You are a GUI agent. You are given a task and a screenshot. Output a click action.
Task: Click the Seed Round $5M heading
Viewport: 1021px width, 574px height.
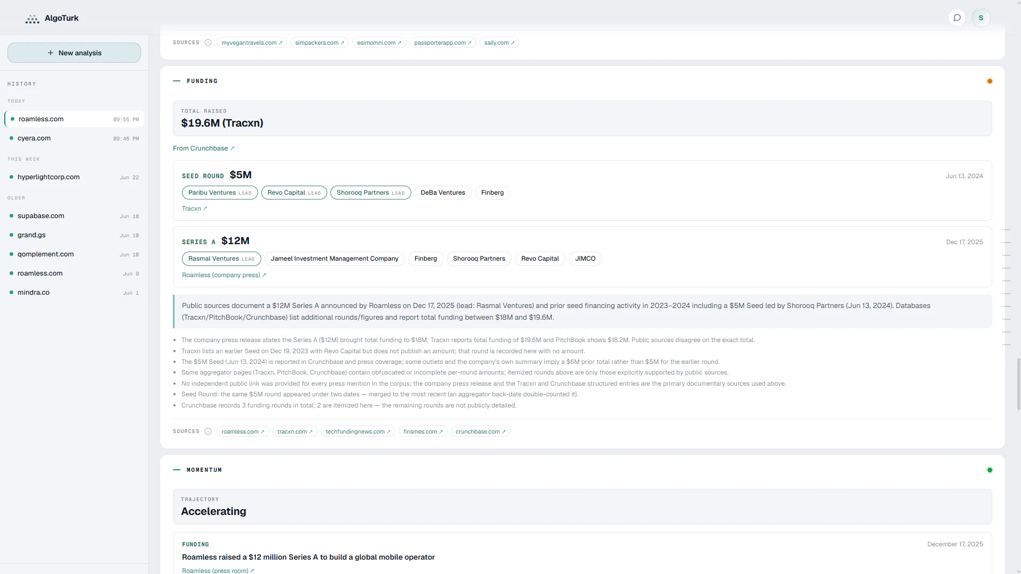[x=217, y=175]
